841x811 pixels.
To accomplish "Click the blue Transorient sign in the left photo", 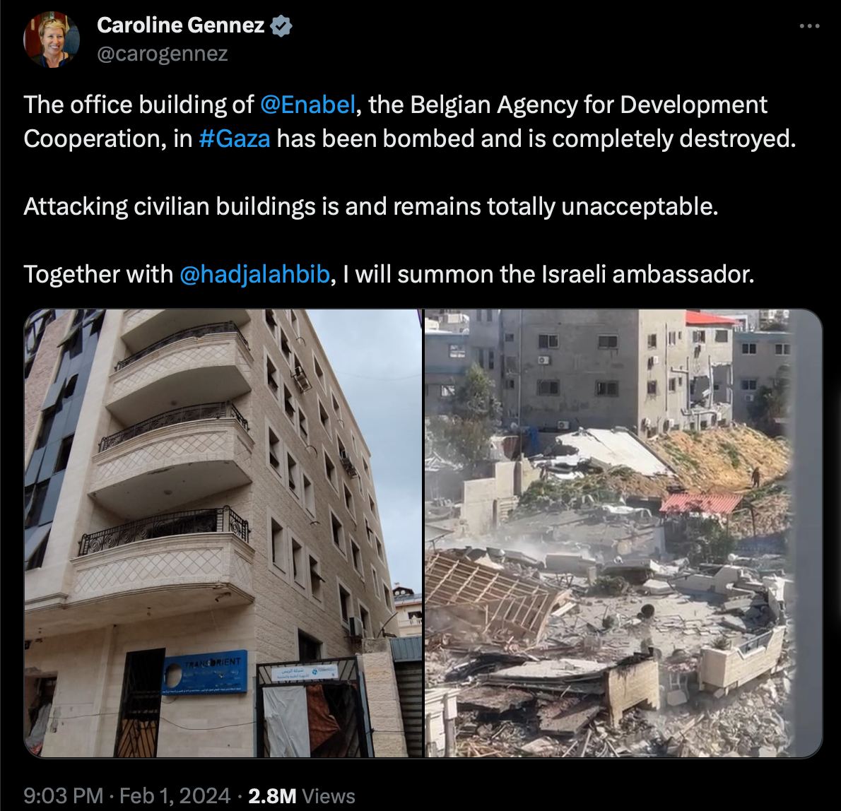I will (205, 672).
